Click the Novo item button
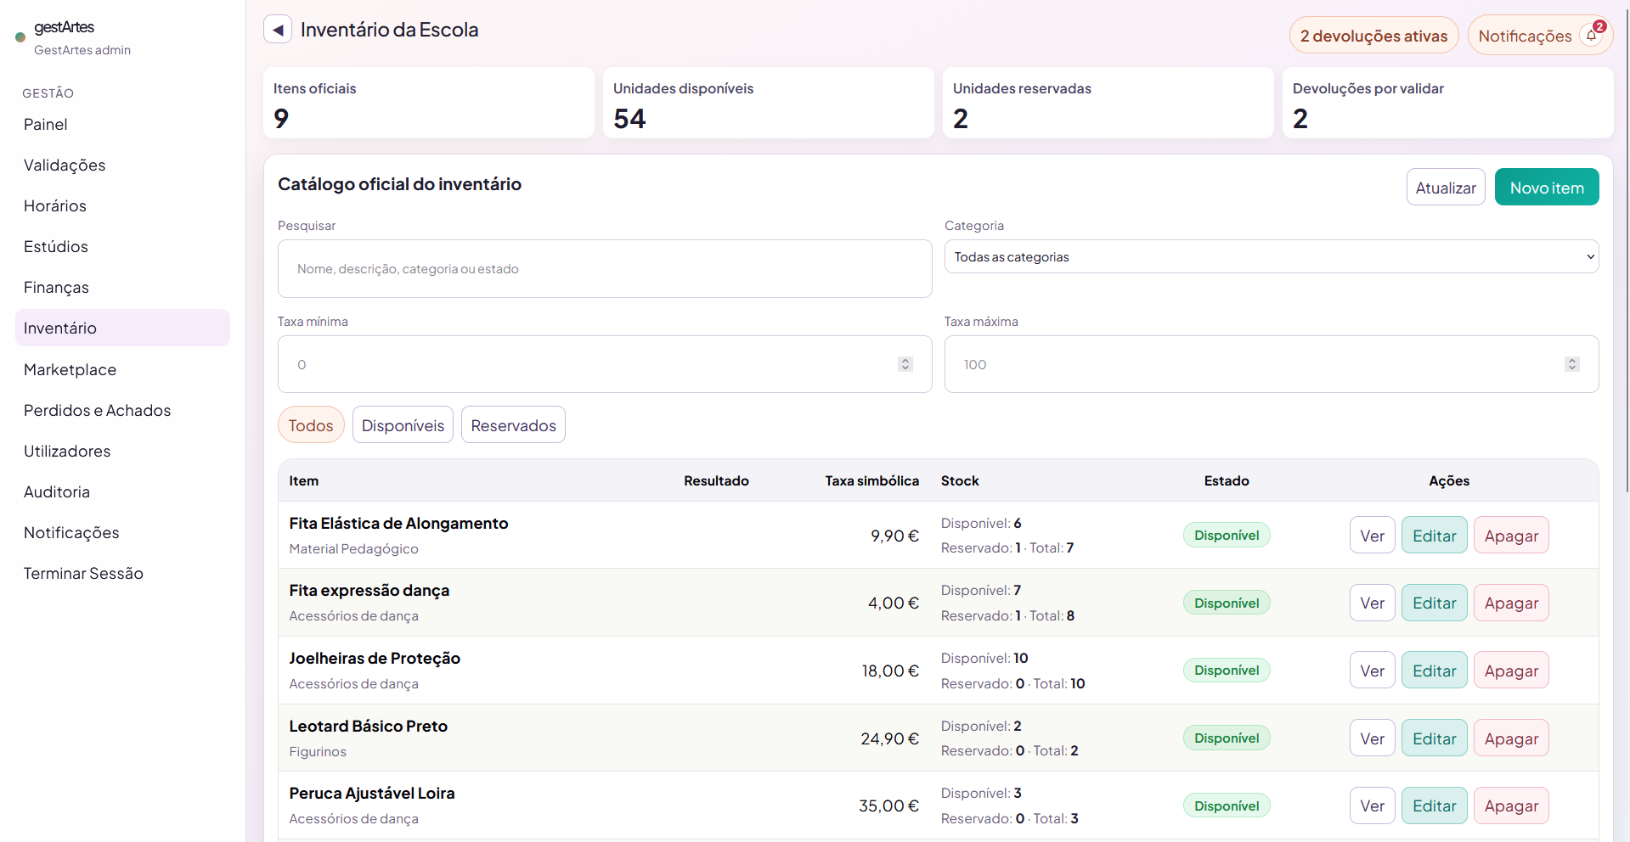 coord(1547,188)
